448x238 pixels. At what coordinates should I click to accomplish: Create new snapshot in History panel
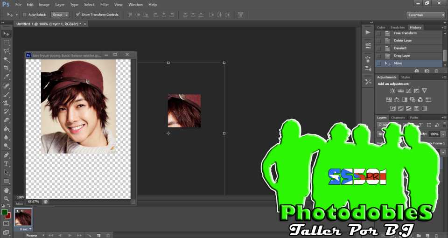coord(427,71)
